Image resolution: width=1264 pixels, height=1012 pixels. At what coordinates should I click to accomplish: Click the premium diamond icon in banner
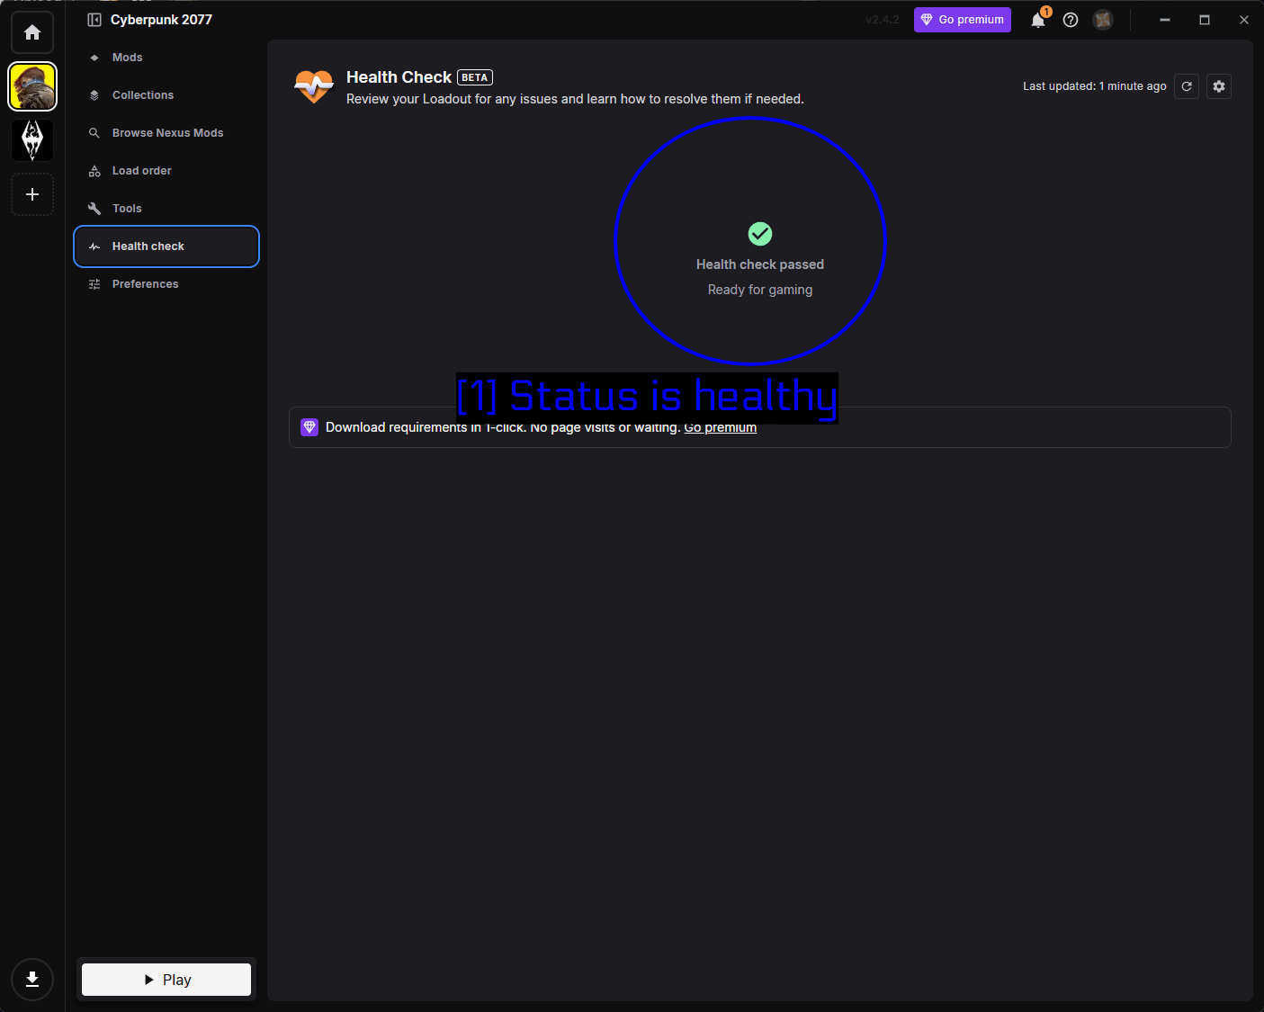[x=309, y=427]
